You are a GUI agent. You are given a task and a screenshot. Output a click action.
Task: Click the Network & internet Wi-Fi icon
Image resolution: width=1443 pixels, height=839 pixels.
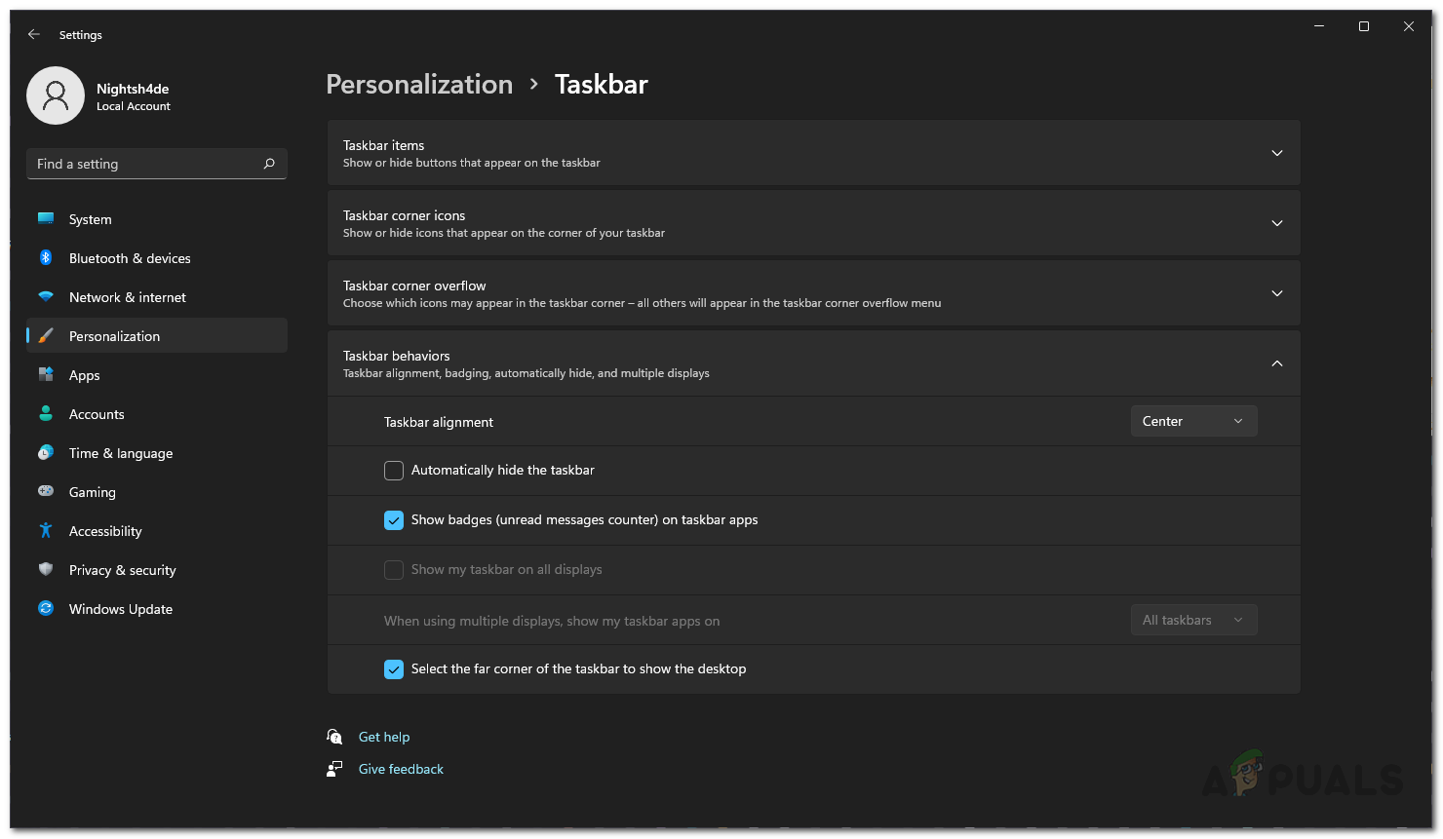(x=46, y=297)
